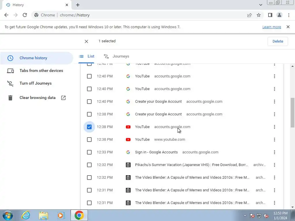The width and height of the screenshot is (295, 221).
Task: Check the YouTube www.youtube.com entry
Action: (x=89, y=140)
